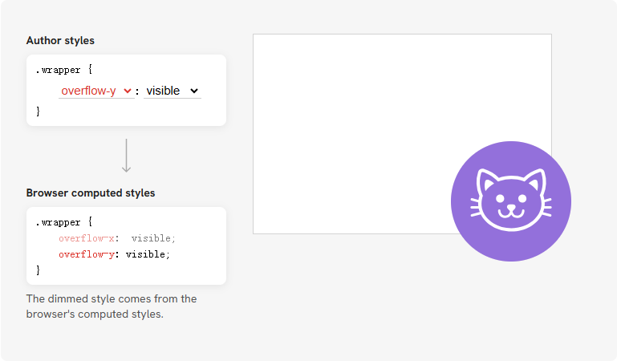Click the purple cat circle icon
The height and width of the screenshot is (361, 617).
point(511,201)
